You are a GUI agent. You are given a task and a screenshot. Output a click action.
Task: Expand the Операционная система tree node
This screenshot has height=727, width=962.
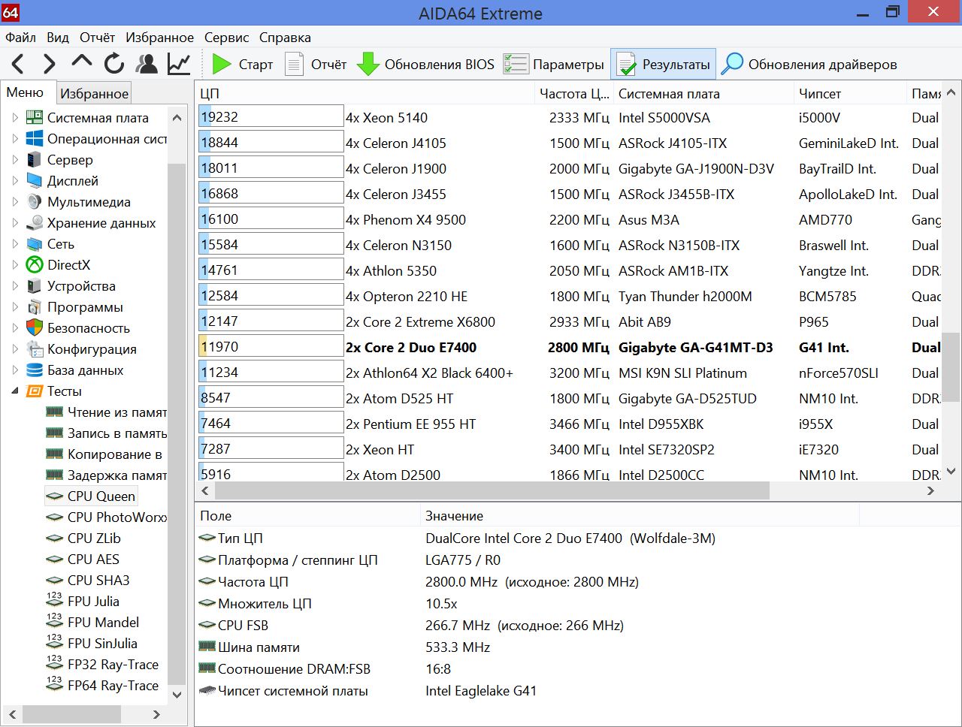(15, 138)
